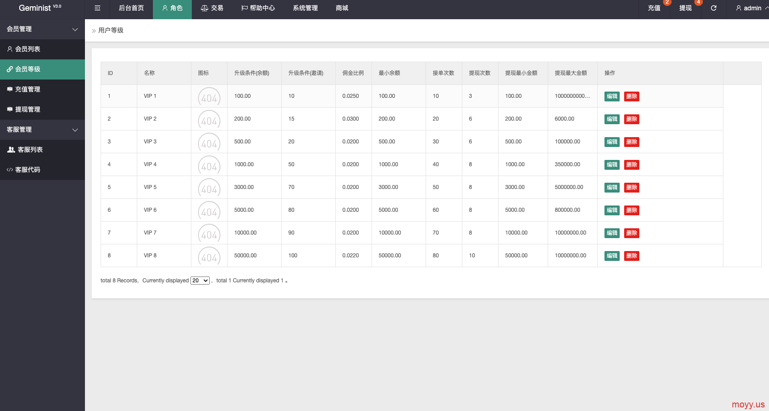Viewport: 769px width, 411px height.
Task: Open the 交易 tab
Action: pyautogui.click(x=212, y=8)
